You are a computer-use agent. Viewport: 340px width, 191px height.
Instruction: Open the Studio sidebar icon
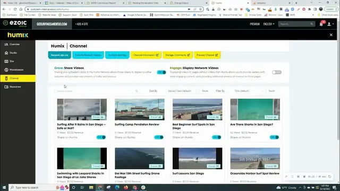tap(6, 53)
